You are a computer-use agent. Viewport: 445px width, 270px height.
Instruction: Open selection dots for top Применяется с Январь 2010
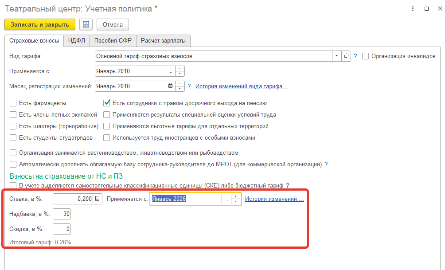(170, 71)
